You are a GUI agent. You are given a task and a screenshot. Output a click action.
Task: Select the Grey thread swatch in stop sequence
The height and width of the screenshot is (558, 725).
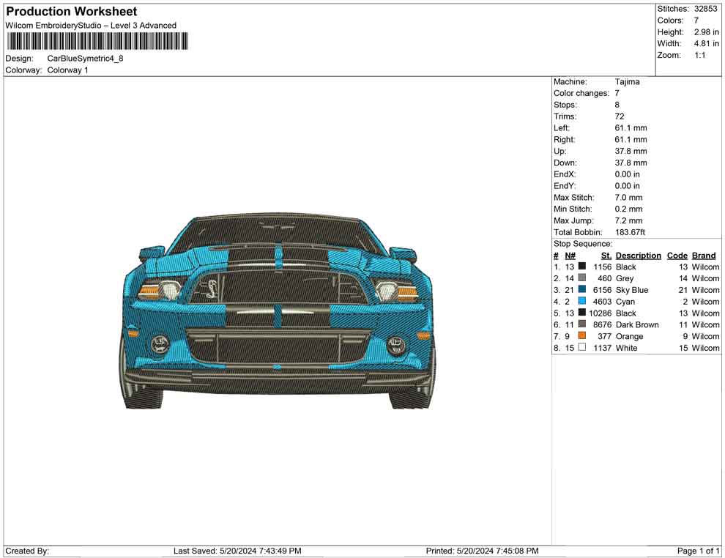pyautogui.click(x=582, y=278)
